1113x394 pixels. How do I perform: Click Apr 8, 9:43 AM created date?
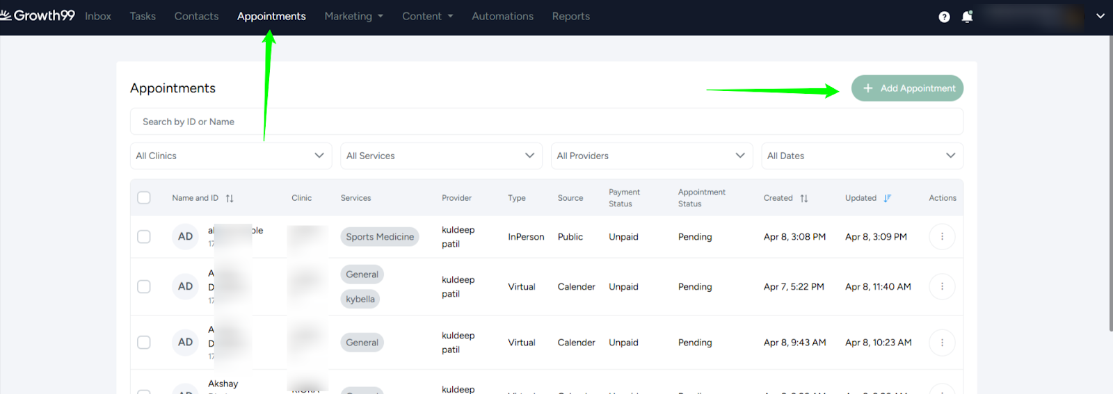pos(795,343)
